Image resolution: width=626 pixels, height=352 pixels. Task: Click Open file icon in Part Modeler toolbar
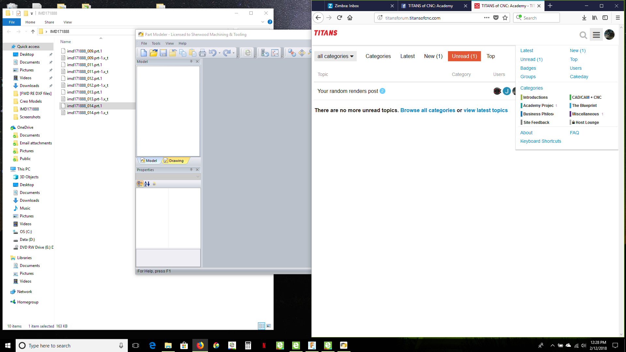tap(154, 53)
